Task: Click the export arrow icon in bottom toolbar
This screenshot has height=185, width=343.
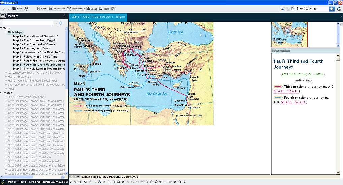Action: click(x=142, y=182)
